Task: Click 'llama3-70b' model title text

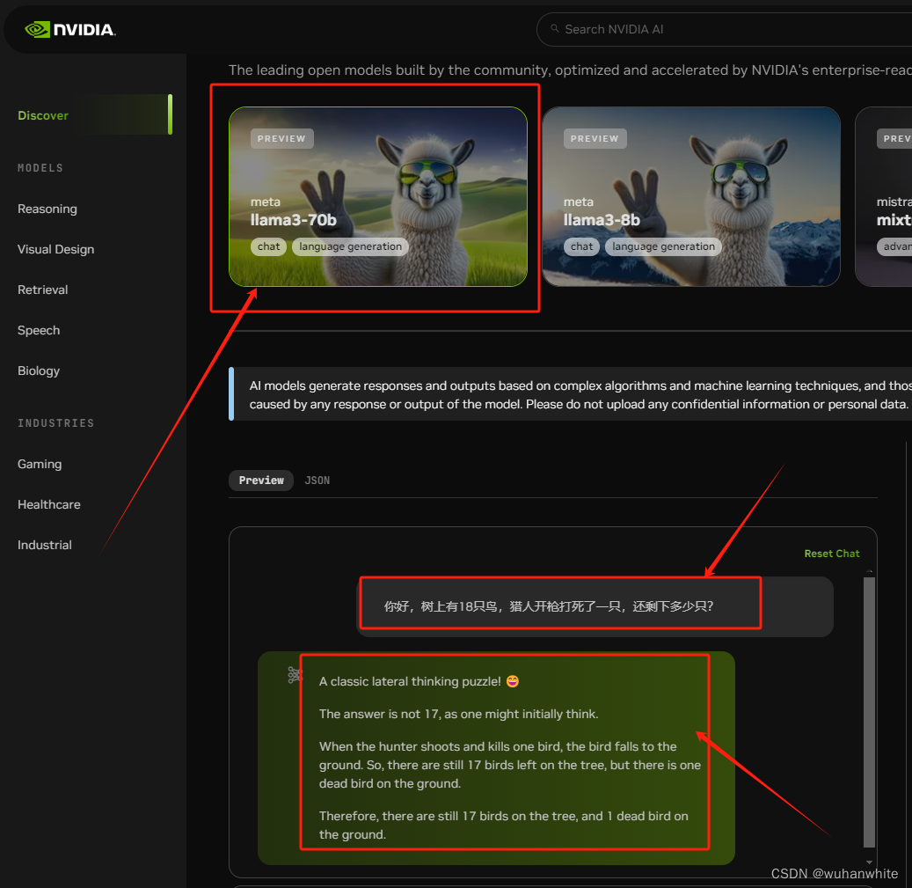Action: click(294, 220)
